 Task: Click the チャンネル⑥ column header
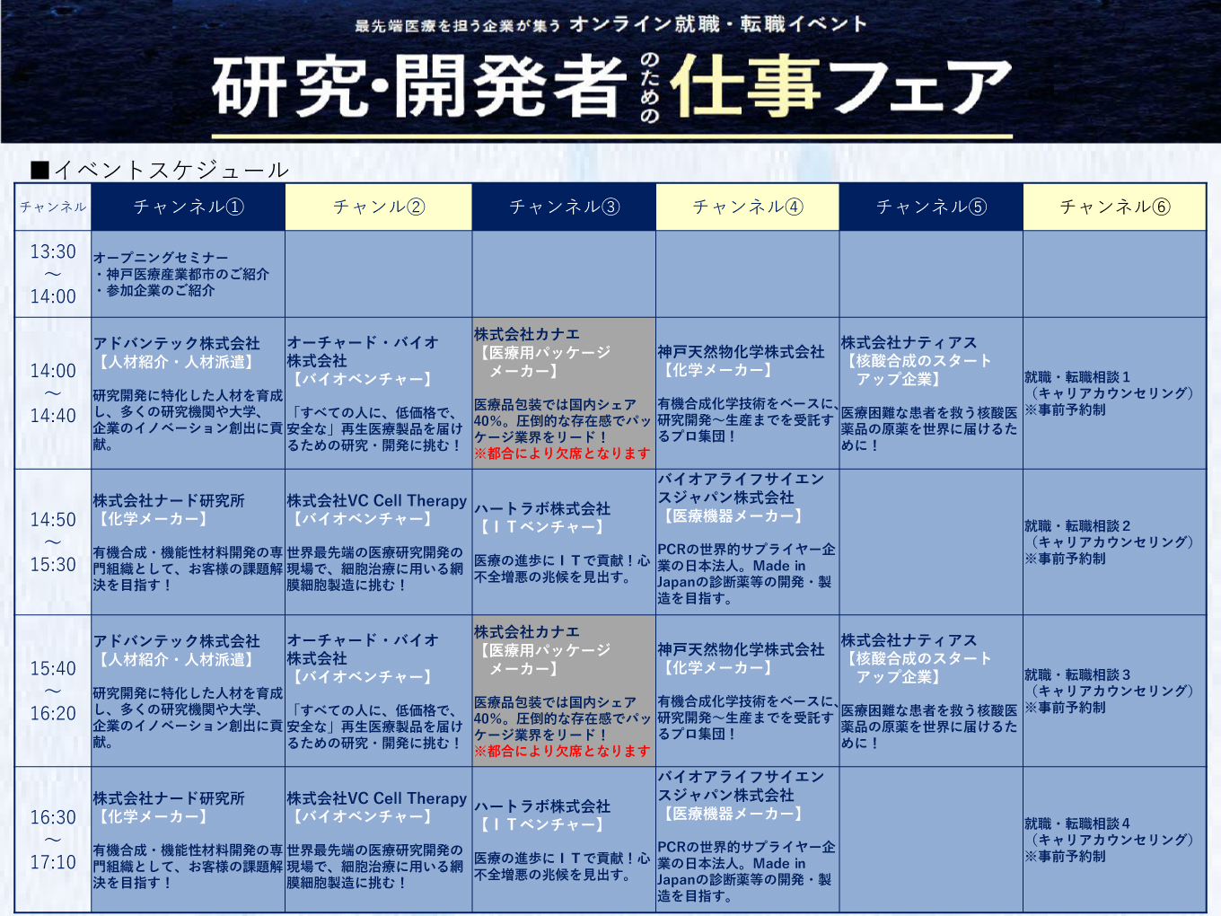(1114, 207)
